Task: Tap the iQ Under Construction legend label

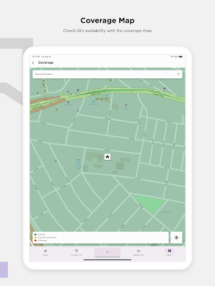Action: click(47, 237)
